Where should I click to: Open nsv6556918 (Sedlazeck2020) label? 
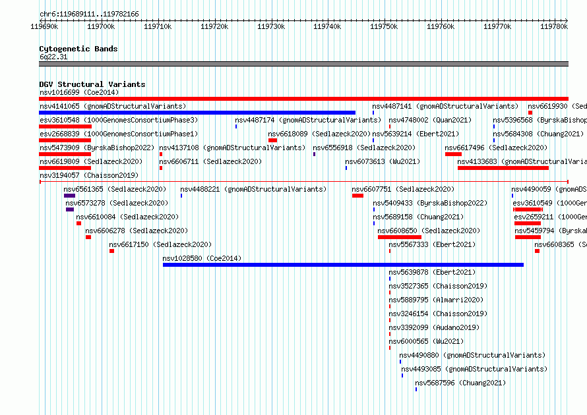364,148
